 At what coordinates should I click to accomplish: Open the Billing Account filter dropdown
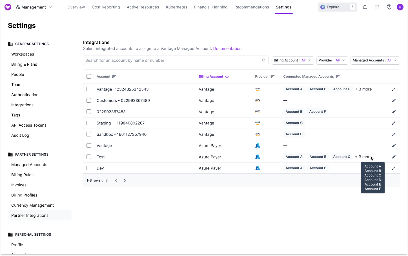coord(292,60)
